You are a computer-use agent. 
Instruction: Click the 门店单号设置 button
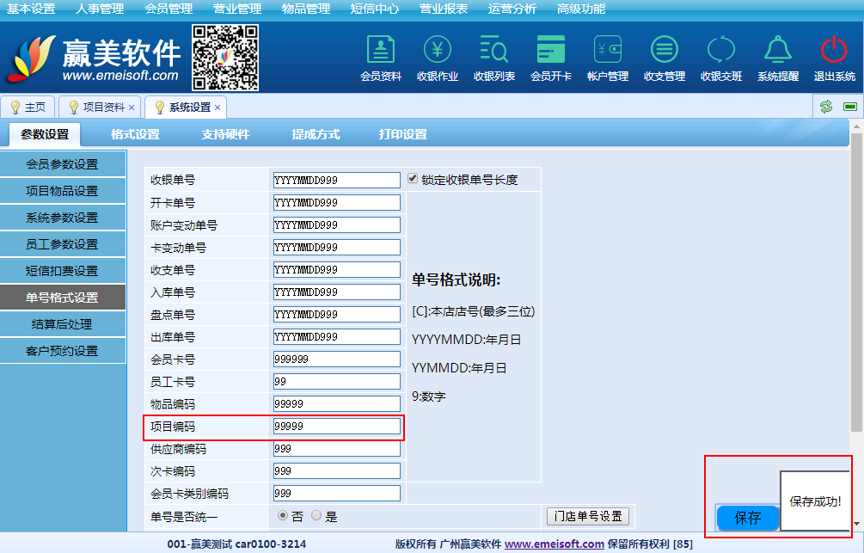point(588,516)
